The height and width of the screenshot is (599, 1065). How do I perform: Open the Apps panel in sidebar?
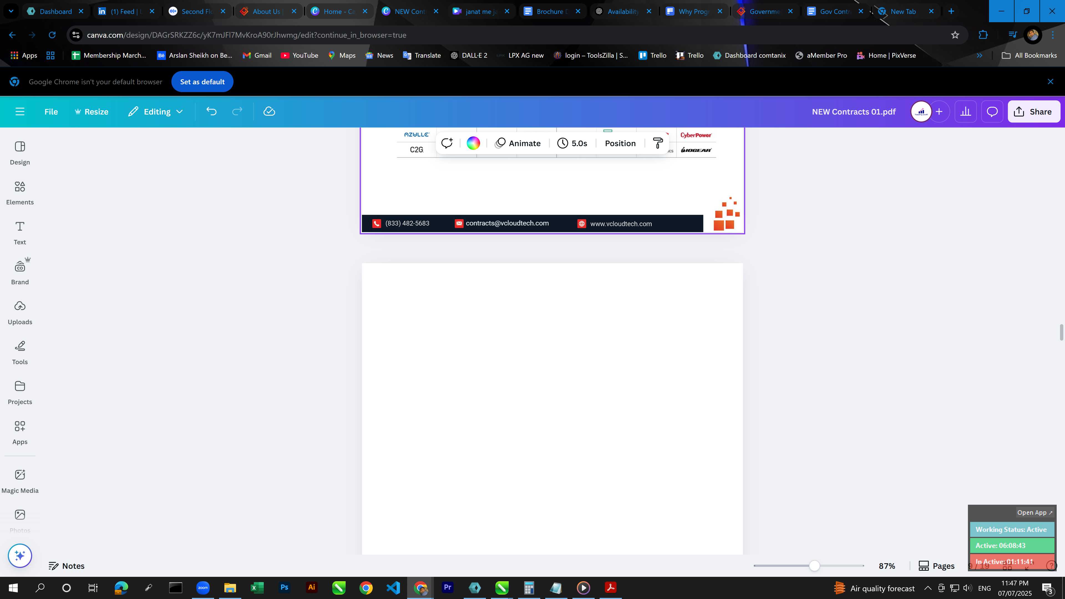point(20,433)
